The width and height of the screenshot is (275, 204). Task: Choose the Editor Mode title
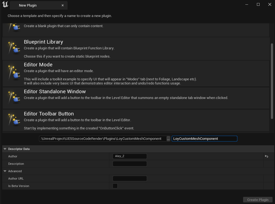[x=38, y=64]
